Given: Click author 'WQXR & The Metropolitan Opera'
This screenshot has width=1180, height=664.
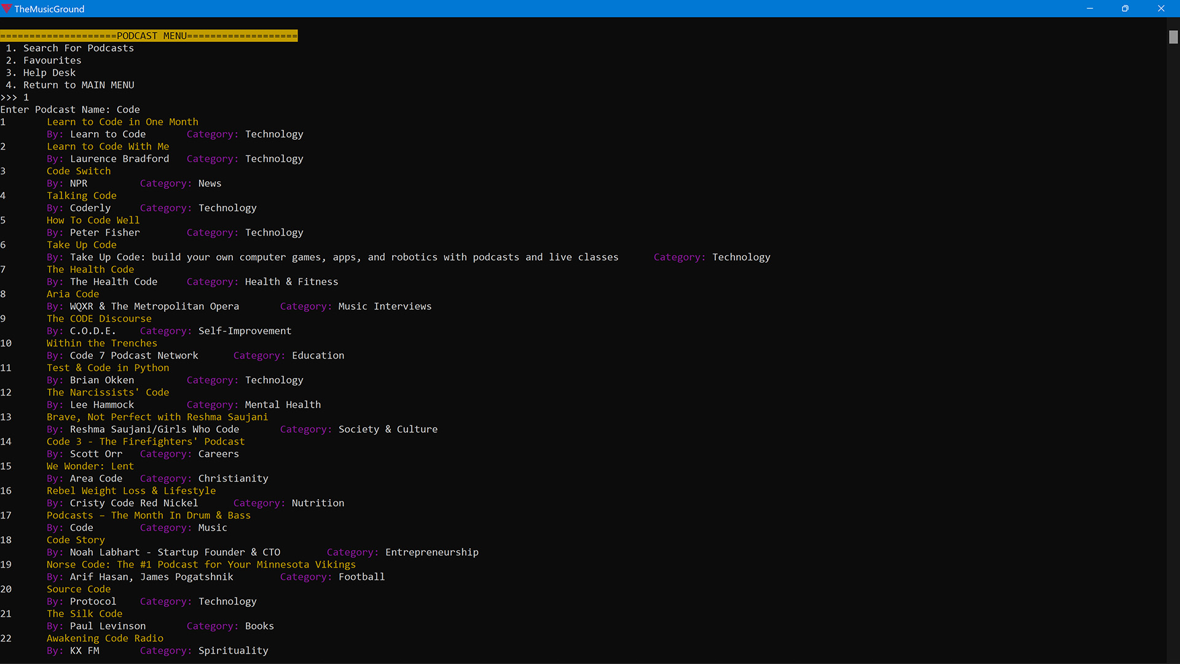Looking at the screenshot, I should tap(154, 306).
